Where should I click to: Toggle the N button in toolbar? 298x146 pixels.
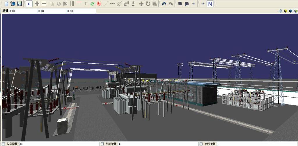tap(210, 4)
